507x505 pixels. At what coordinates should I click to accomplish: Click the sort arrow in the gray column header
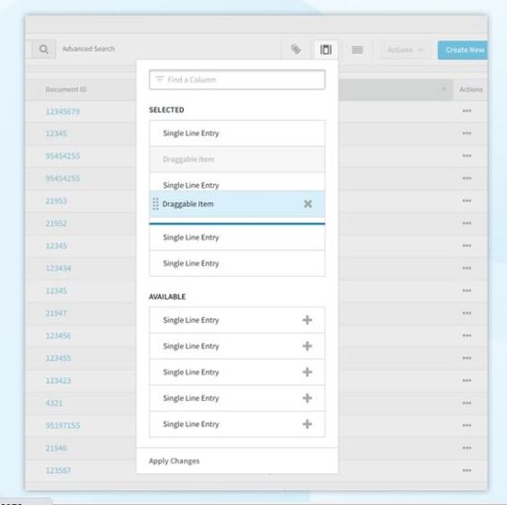444,89
